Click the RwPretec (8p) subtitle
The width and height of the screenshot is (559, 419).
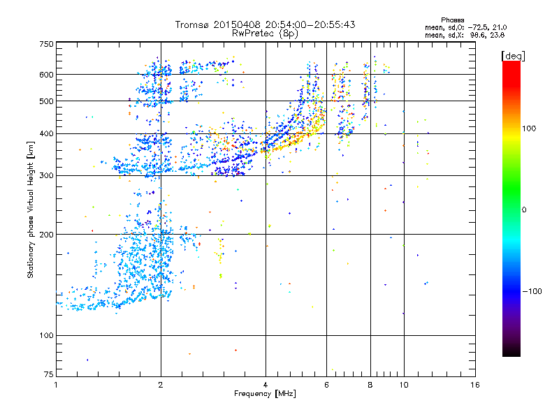tap(265, 34)
